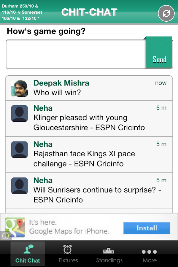
Task: Tap Deepak Mishra's profile photo
Action: coord(19,88)
